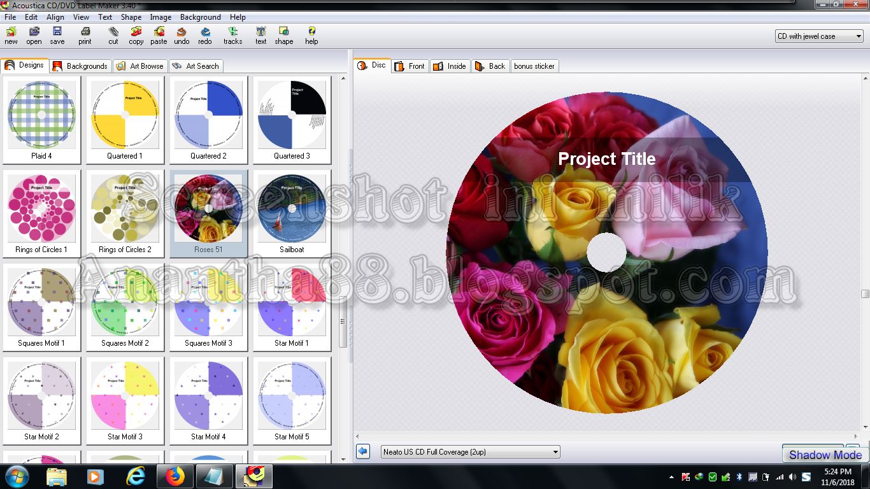Select the cut scissors icon

[x=113, y=35]
